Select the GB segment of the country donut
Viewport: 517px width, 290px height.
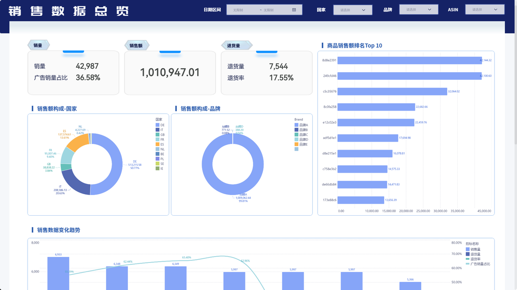coord(66,167)
